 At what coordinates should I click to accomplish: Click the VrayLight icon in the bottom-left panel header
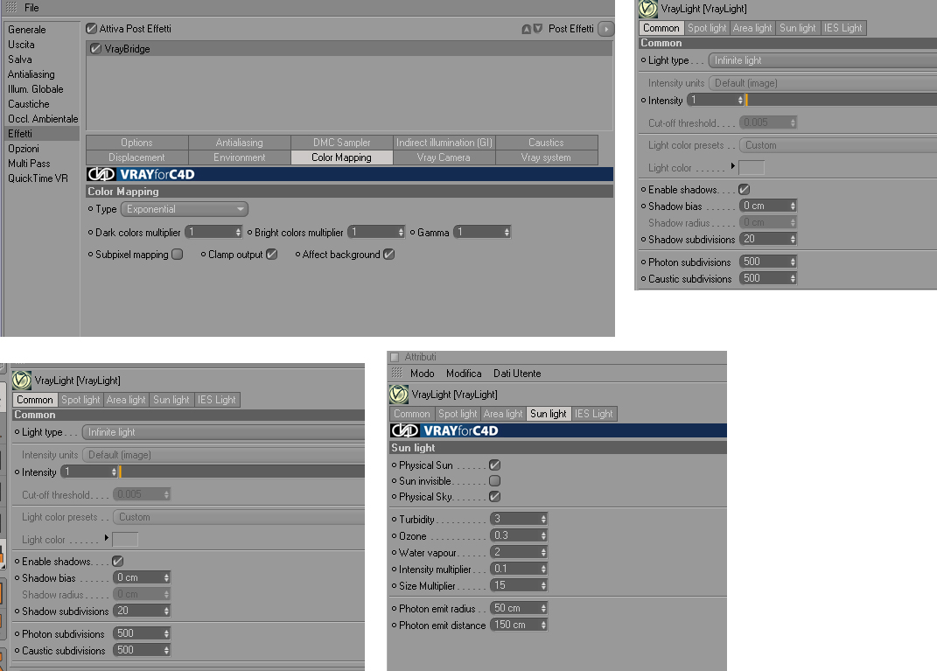(x=22, y=380)
